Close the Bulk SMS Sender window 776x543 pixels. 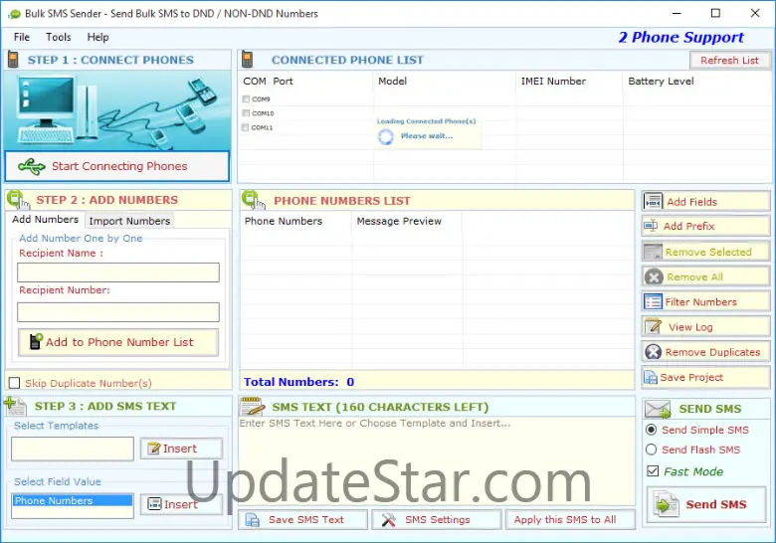tap(755, 13)
